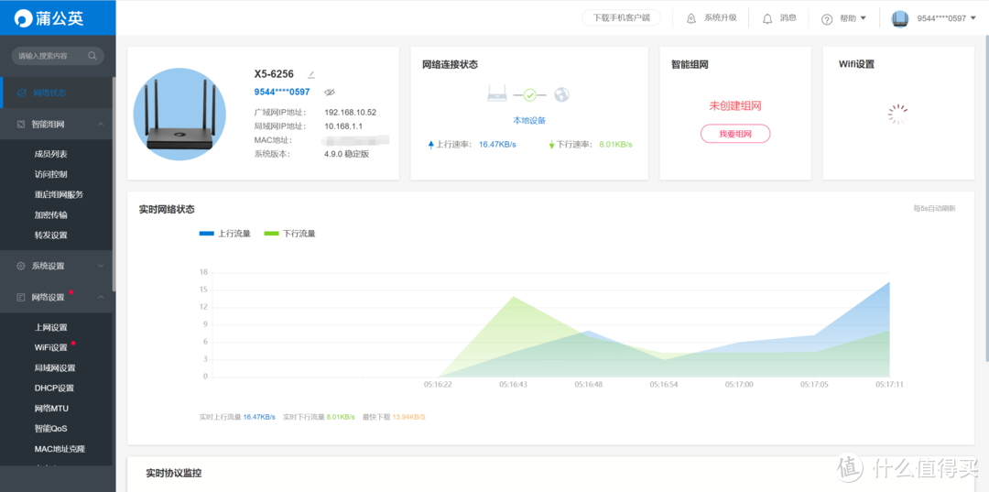
Task: Click the 智能组网 sidebar icon
Action: [x=21, y=125]
